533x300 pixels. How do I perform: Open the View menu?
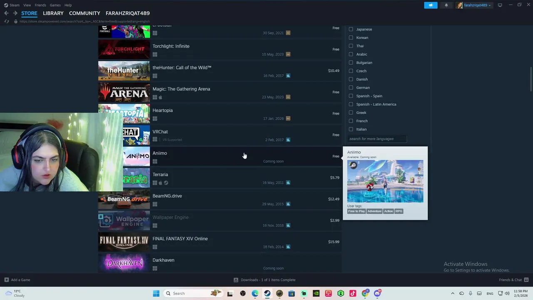pyautogui.click(x=27, y=5)
